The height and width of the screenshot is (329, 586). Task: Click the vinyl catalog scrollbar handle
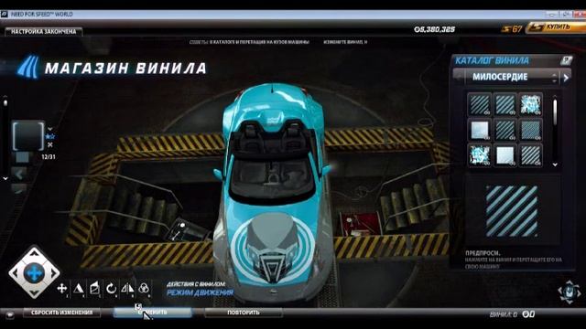click(555, 111)
